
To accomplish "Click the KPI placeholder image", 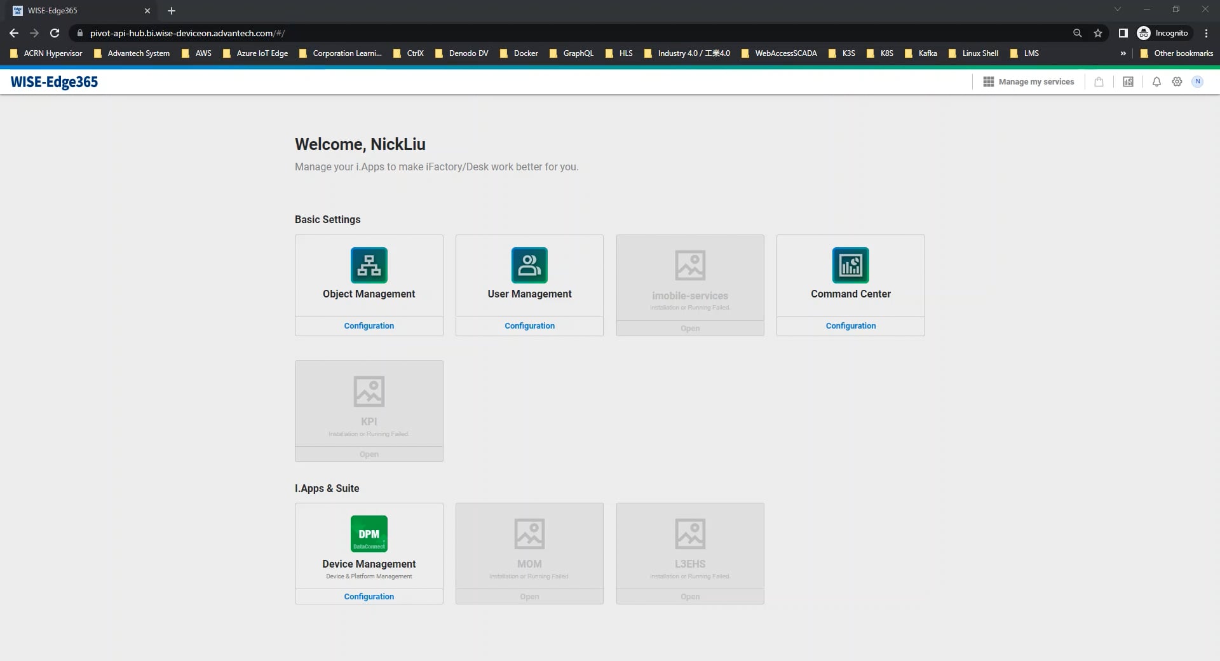I will 369,391.
